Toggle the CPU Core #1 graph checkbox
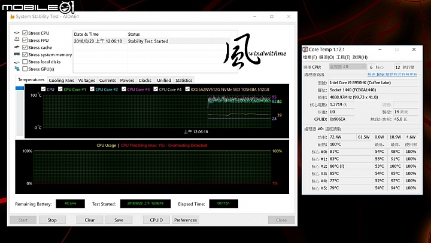Viewport: 431px width, 243px height. (x=60, y=89)
